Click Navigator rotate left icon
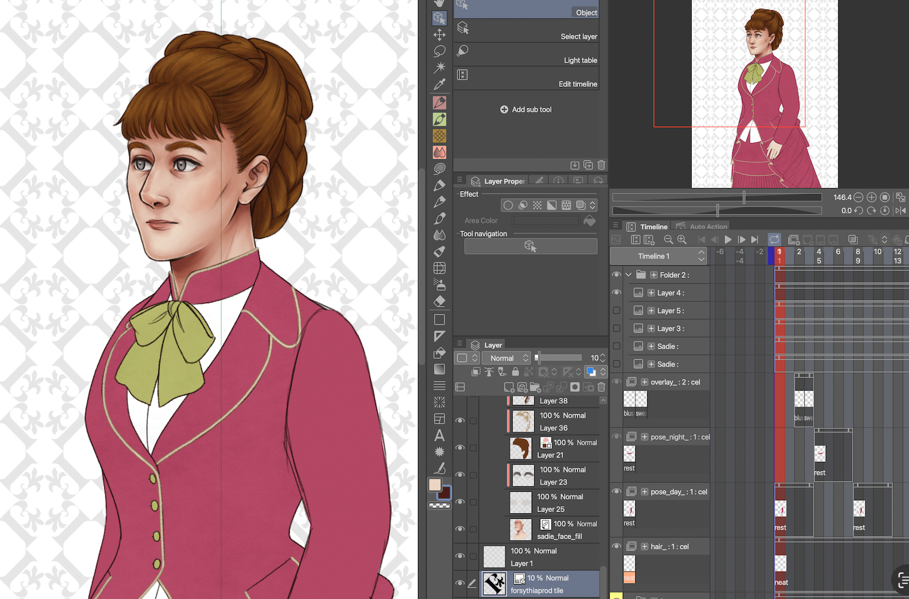The height and width of the screenshot is (599, 909). tap(858, 210)
